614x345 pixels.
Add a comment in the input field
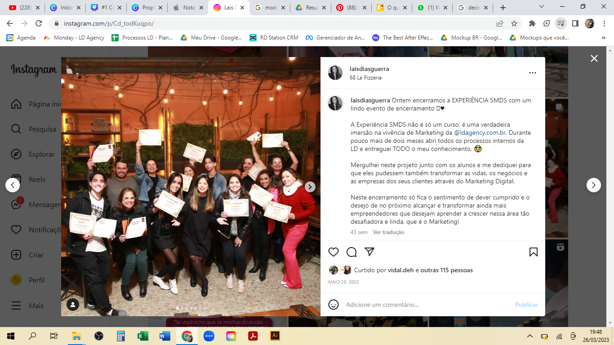pos(427,305)
